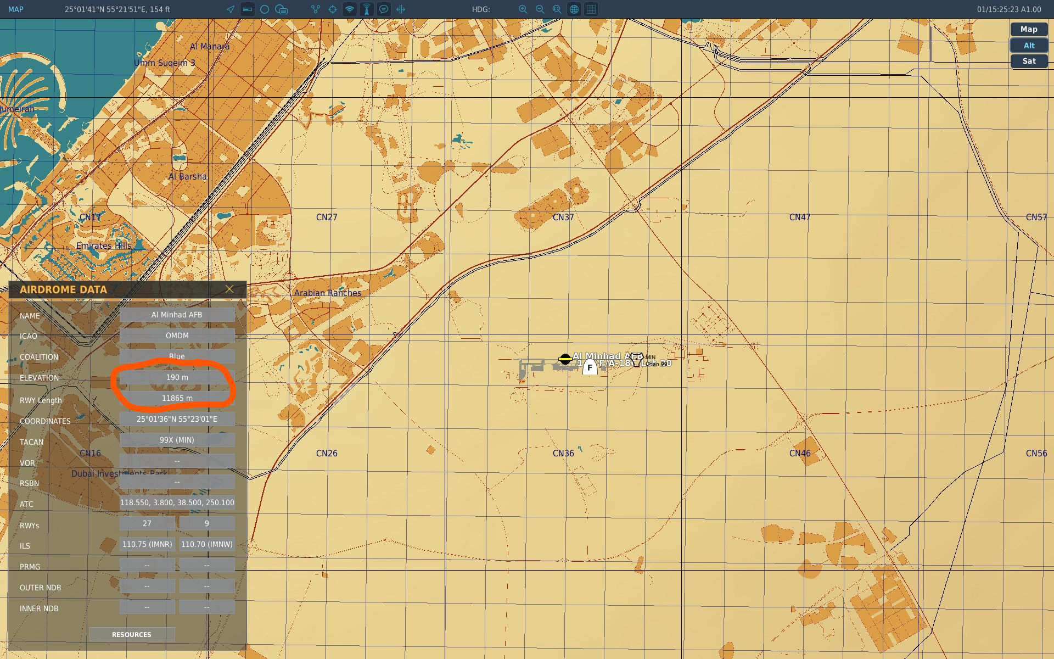
Task: Toggle the wifi signal icon
Action: (350, 9)
